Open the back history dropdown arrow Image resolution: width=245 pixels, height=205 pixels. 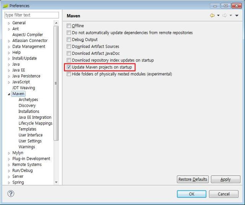pyautogui.click(x=218, y=15)
